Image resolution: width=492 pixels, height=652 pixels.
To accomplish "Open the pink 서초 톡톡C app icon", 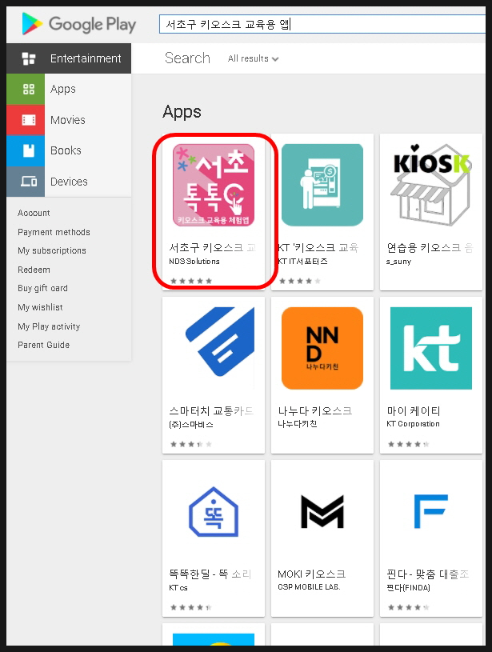I will (214, 185).
